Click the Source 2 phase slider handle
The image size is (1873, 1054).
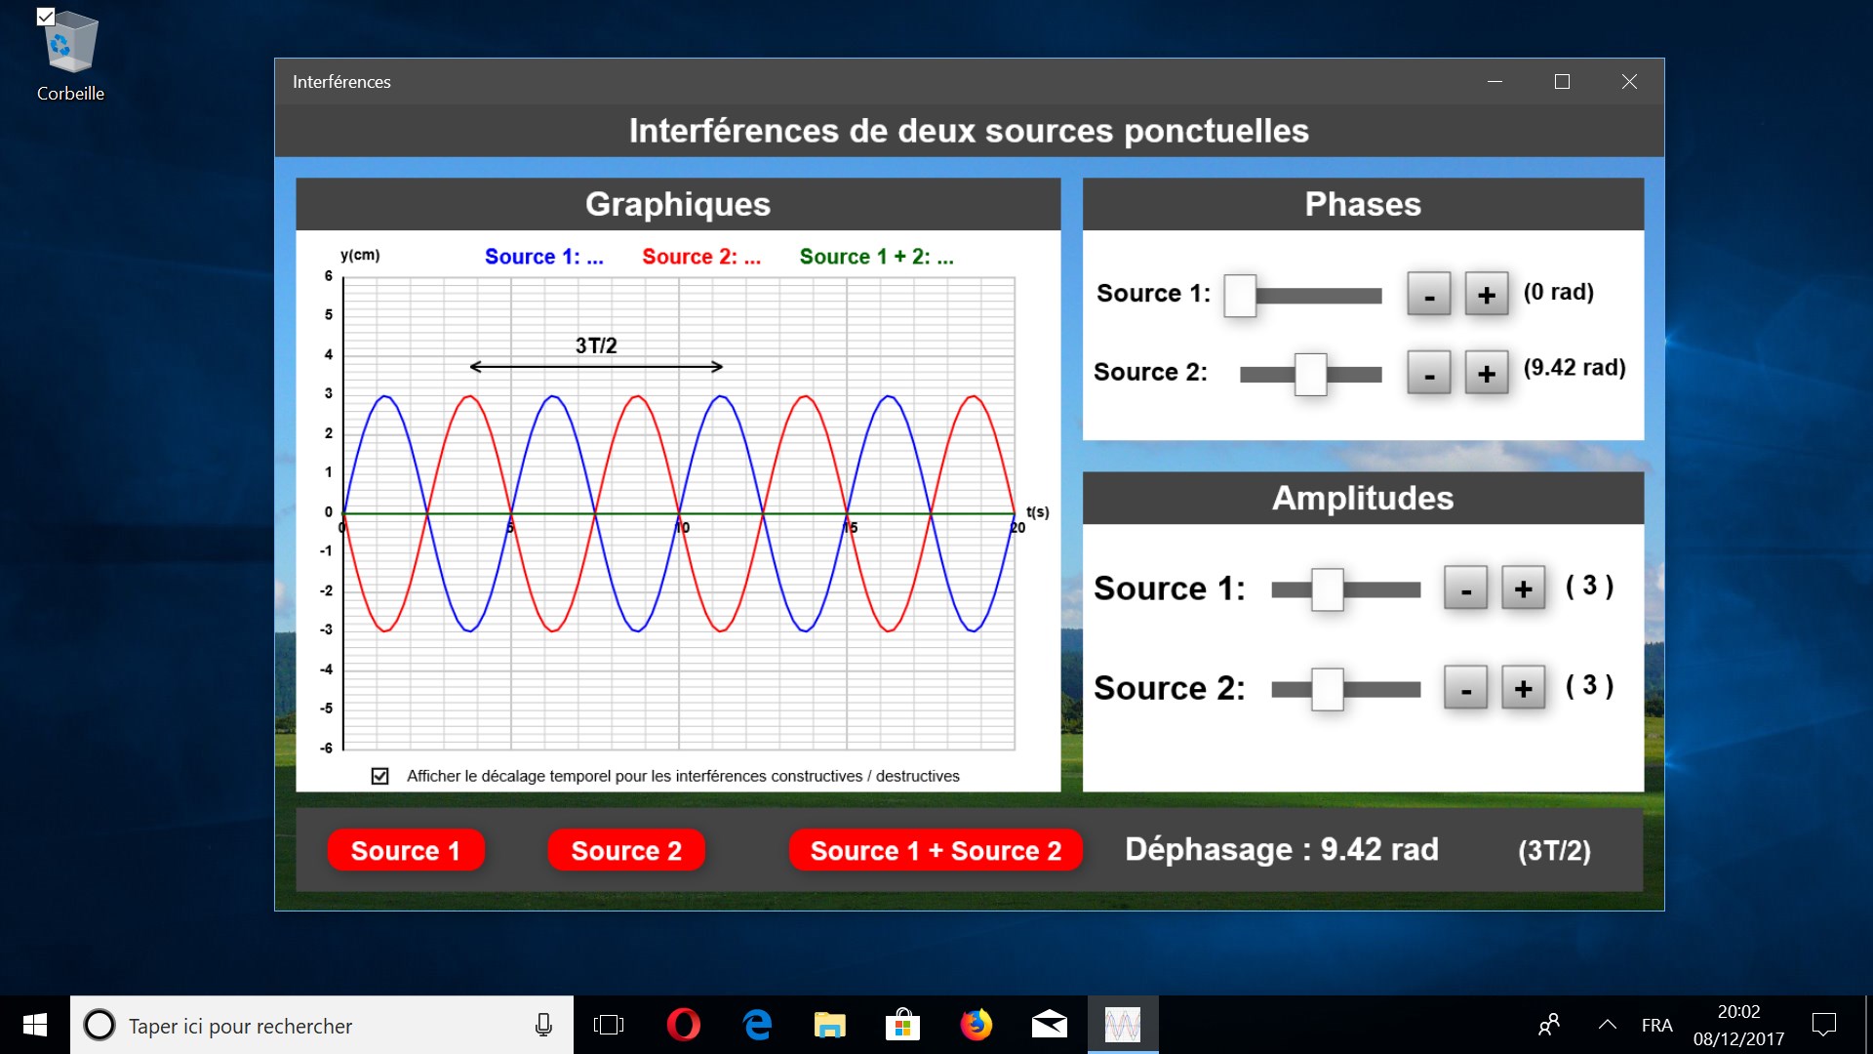coord(1310,374)
